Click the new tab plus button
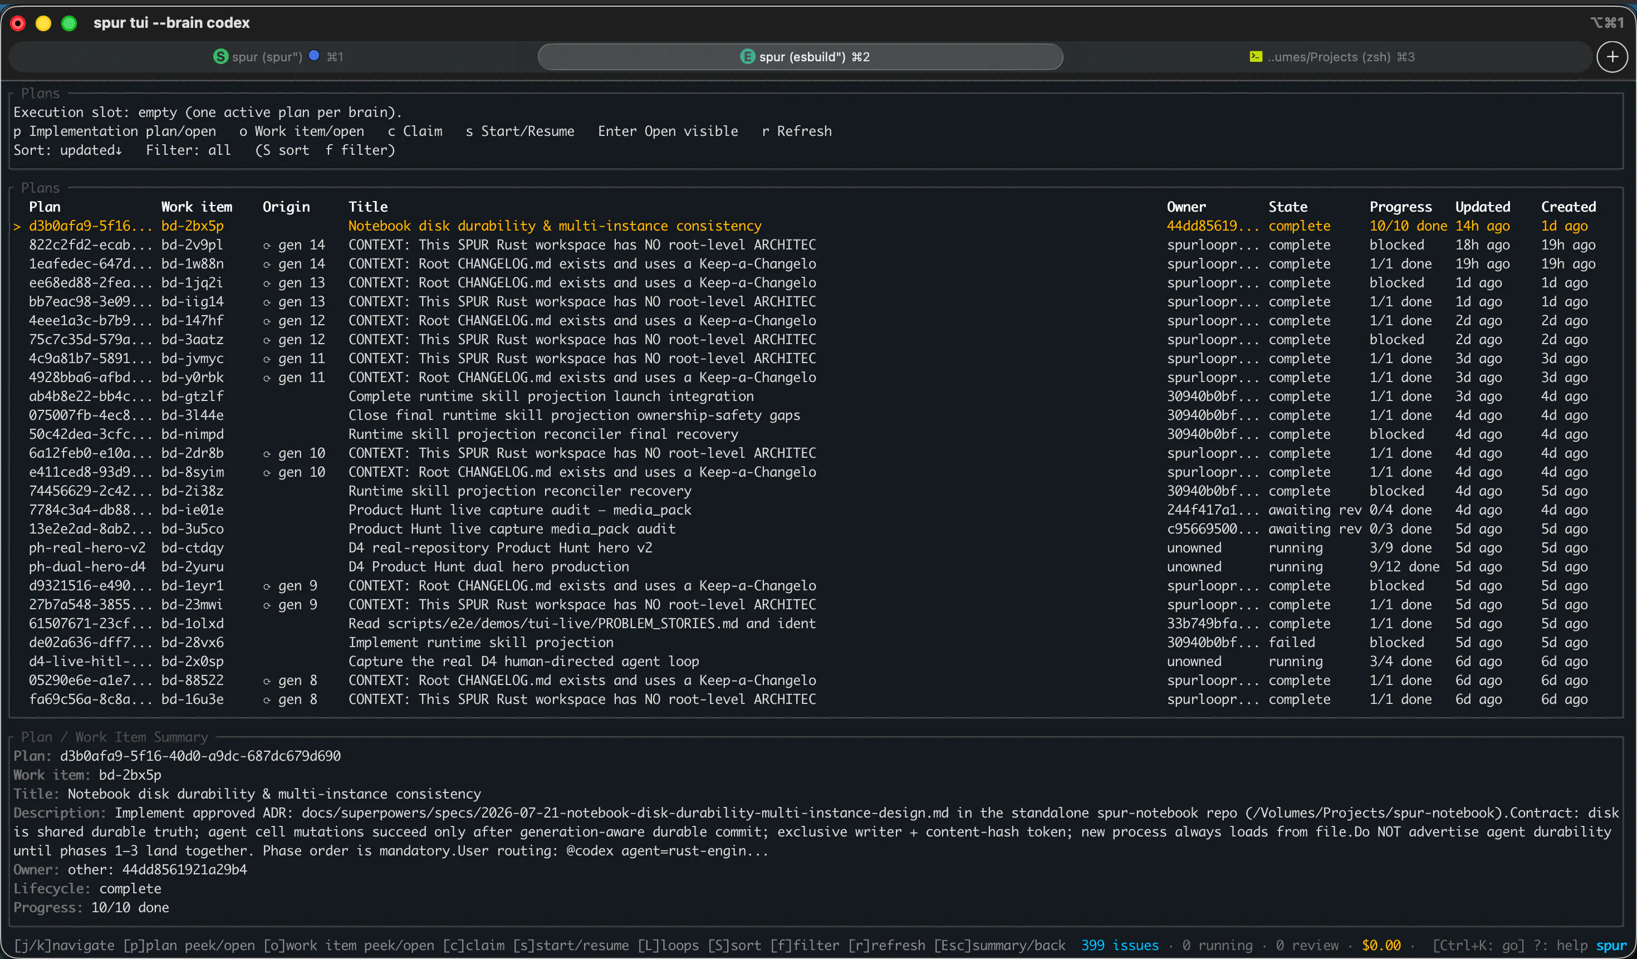 pyautogui.click(x=1611, y=57)
